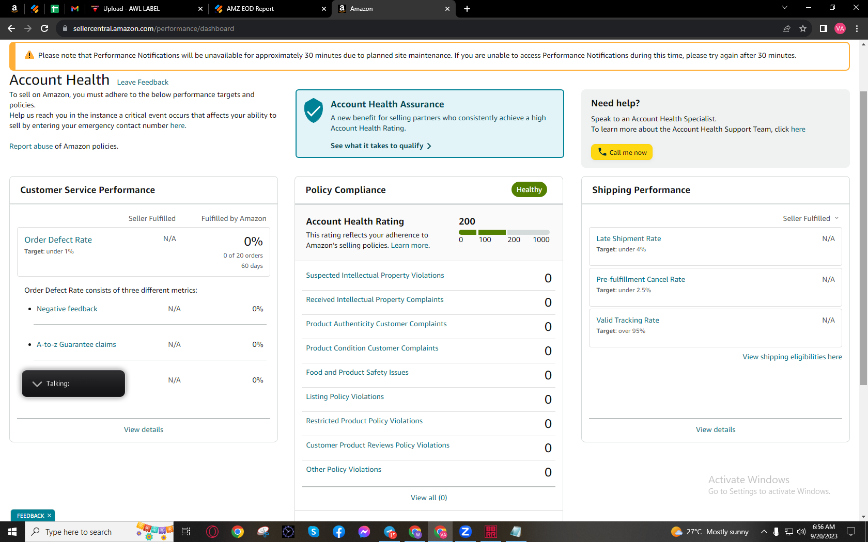Go back to the previous page

[x=11, y=28]
